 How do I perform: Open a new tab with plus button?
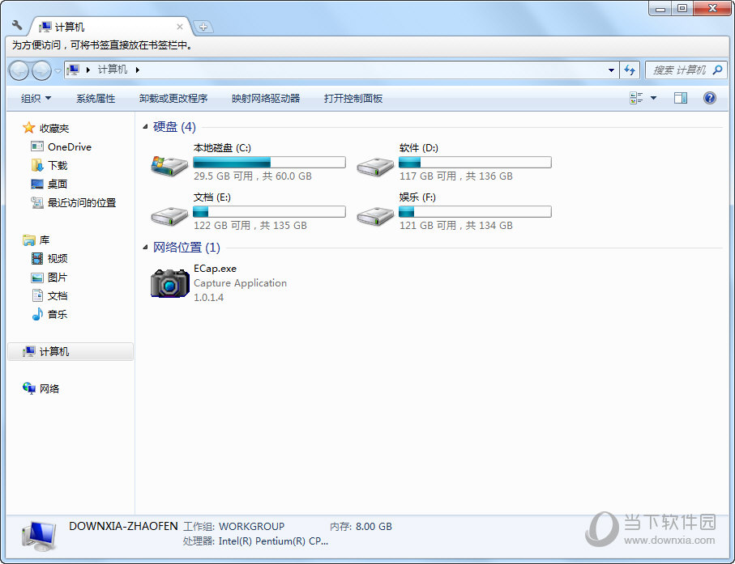(x=203, y=28)
